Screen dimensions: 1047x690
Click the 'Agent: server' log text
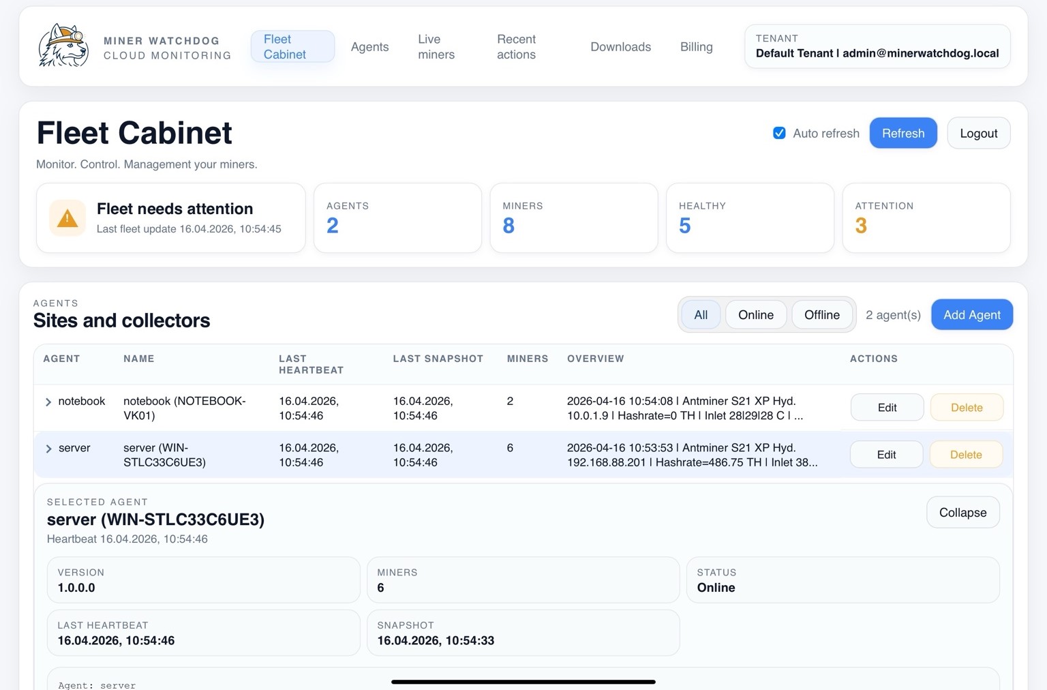tap(97, 685)
